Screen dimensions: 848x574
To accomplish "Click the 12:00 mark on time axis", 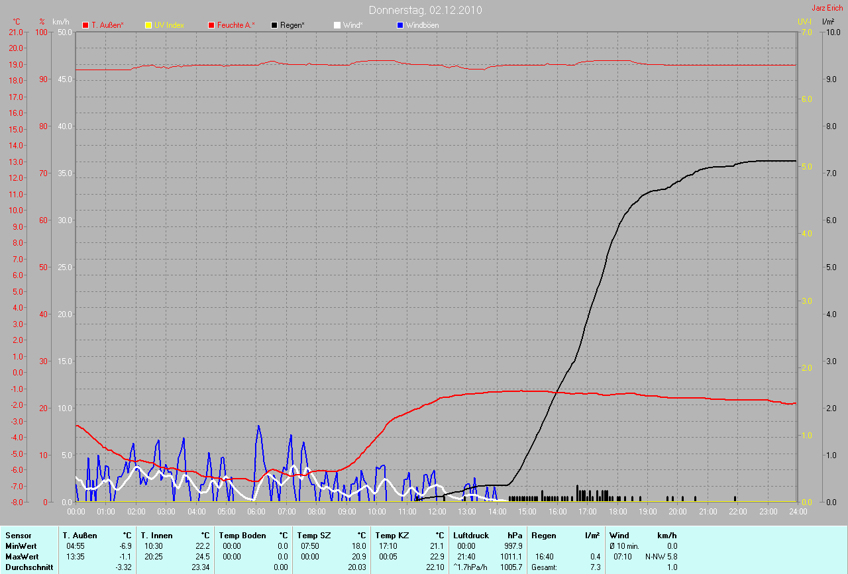I will (x=437, y=511).
